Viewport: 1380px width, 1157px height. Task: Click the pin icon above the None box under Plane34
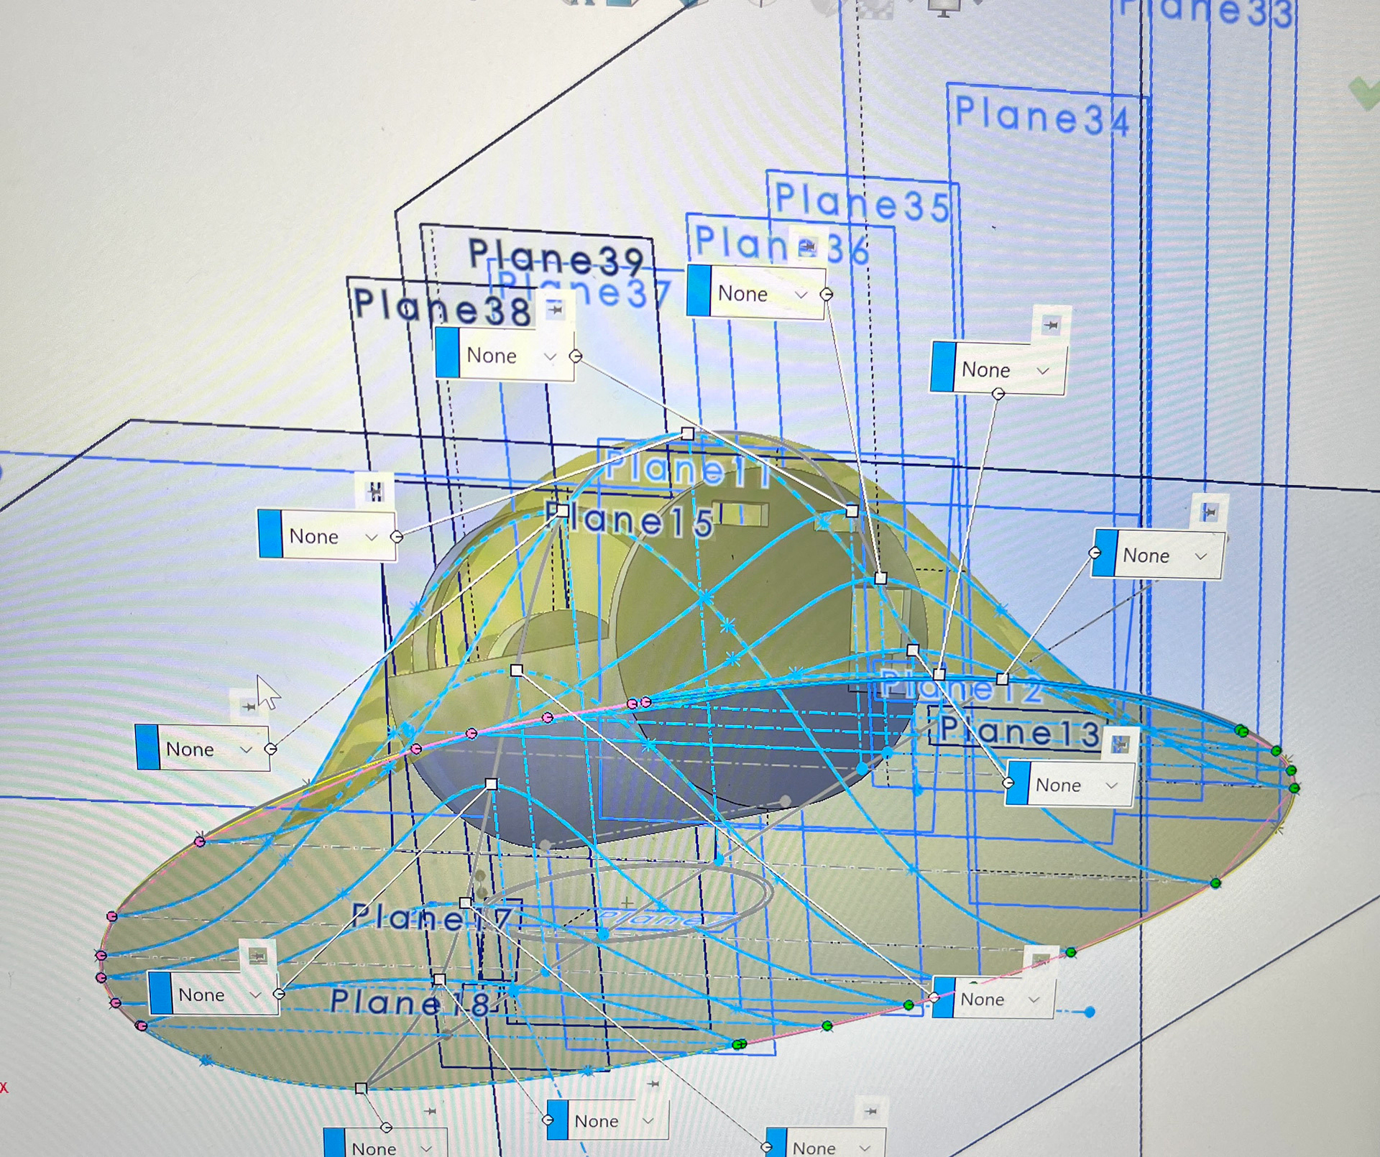pyautogui.click(x=1051, y=325)
